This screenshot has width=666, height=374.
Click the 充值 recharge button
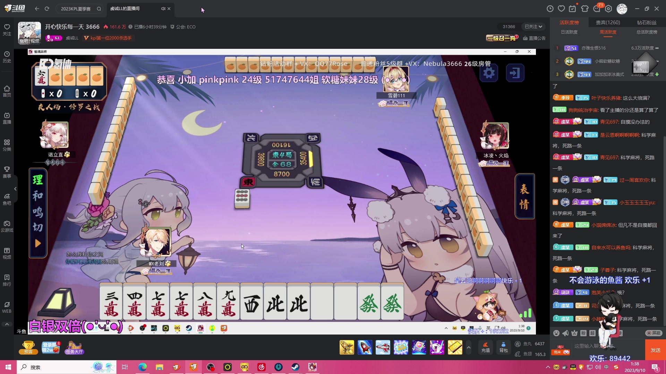(486, 347)
